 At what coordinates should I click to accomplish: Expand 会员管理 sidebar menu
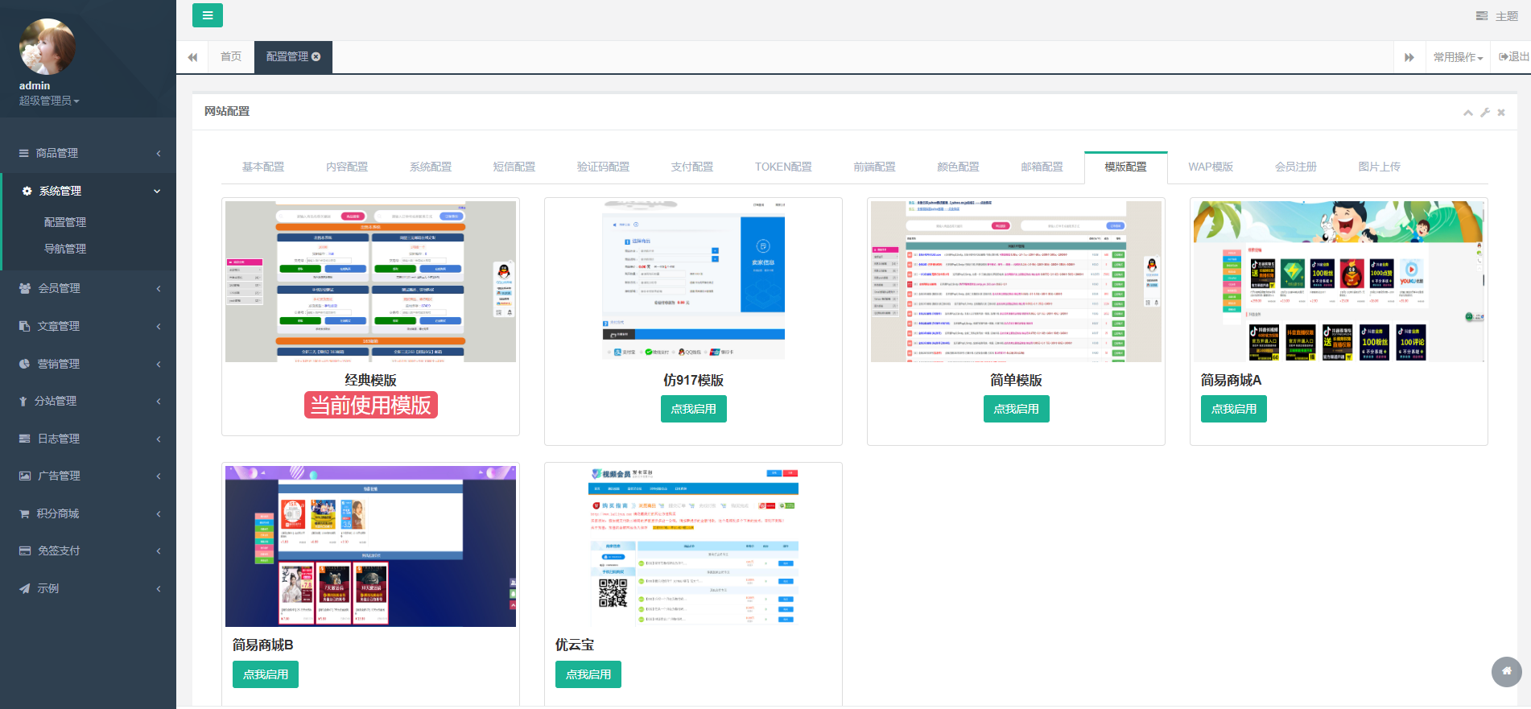(88, 288)
